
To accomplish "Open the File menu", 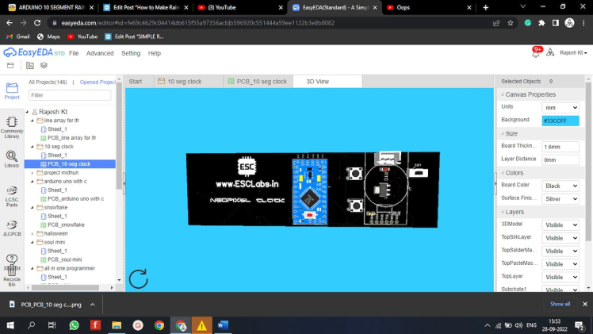I will 74,53.
